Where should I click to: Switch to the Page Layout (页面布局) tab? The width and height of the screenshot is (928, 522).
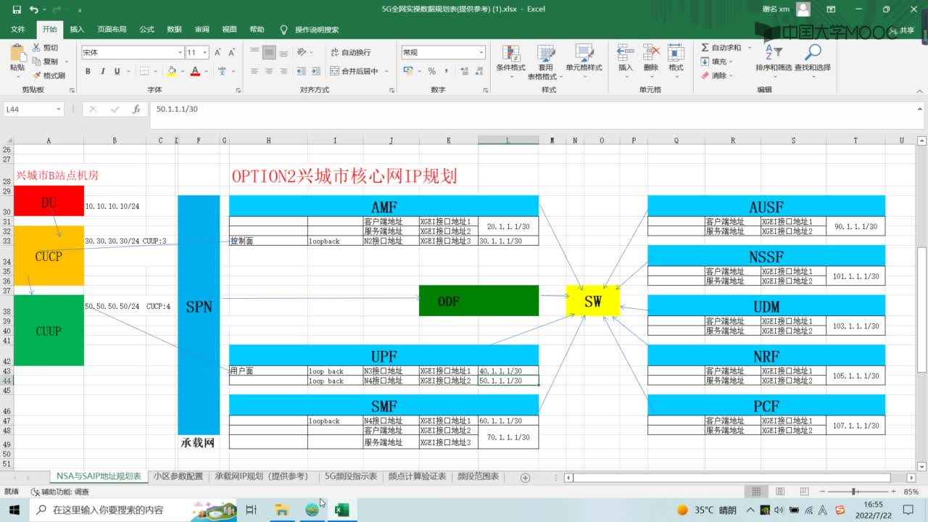point(112,30)
